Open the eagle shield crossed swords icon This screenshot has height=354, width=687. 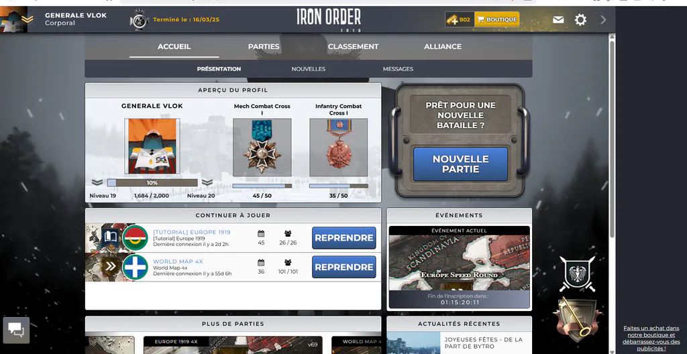coord(577,274)
